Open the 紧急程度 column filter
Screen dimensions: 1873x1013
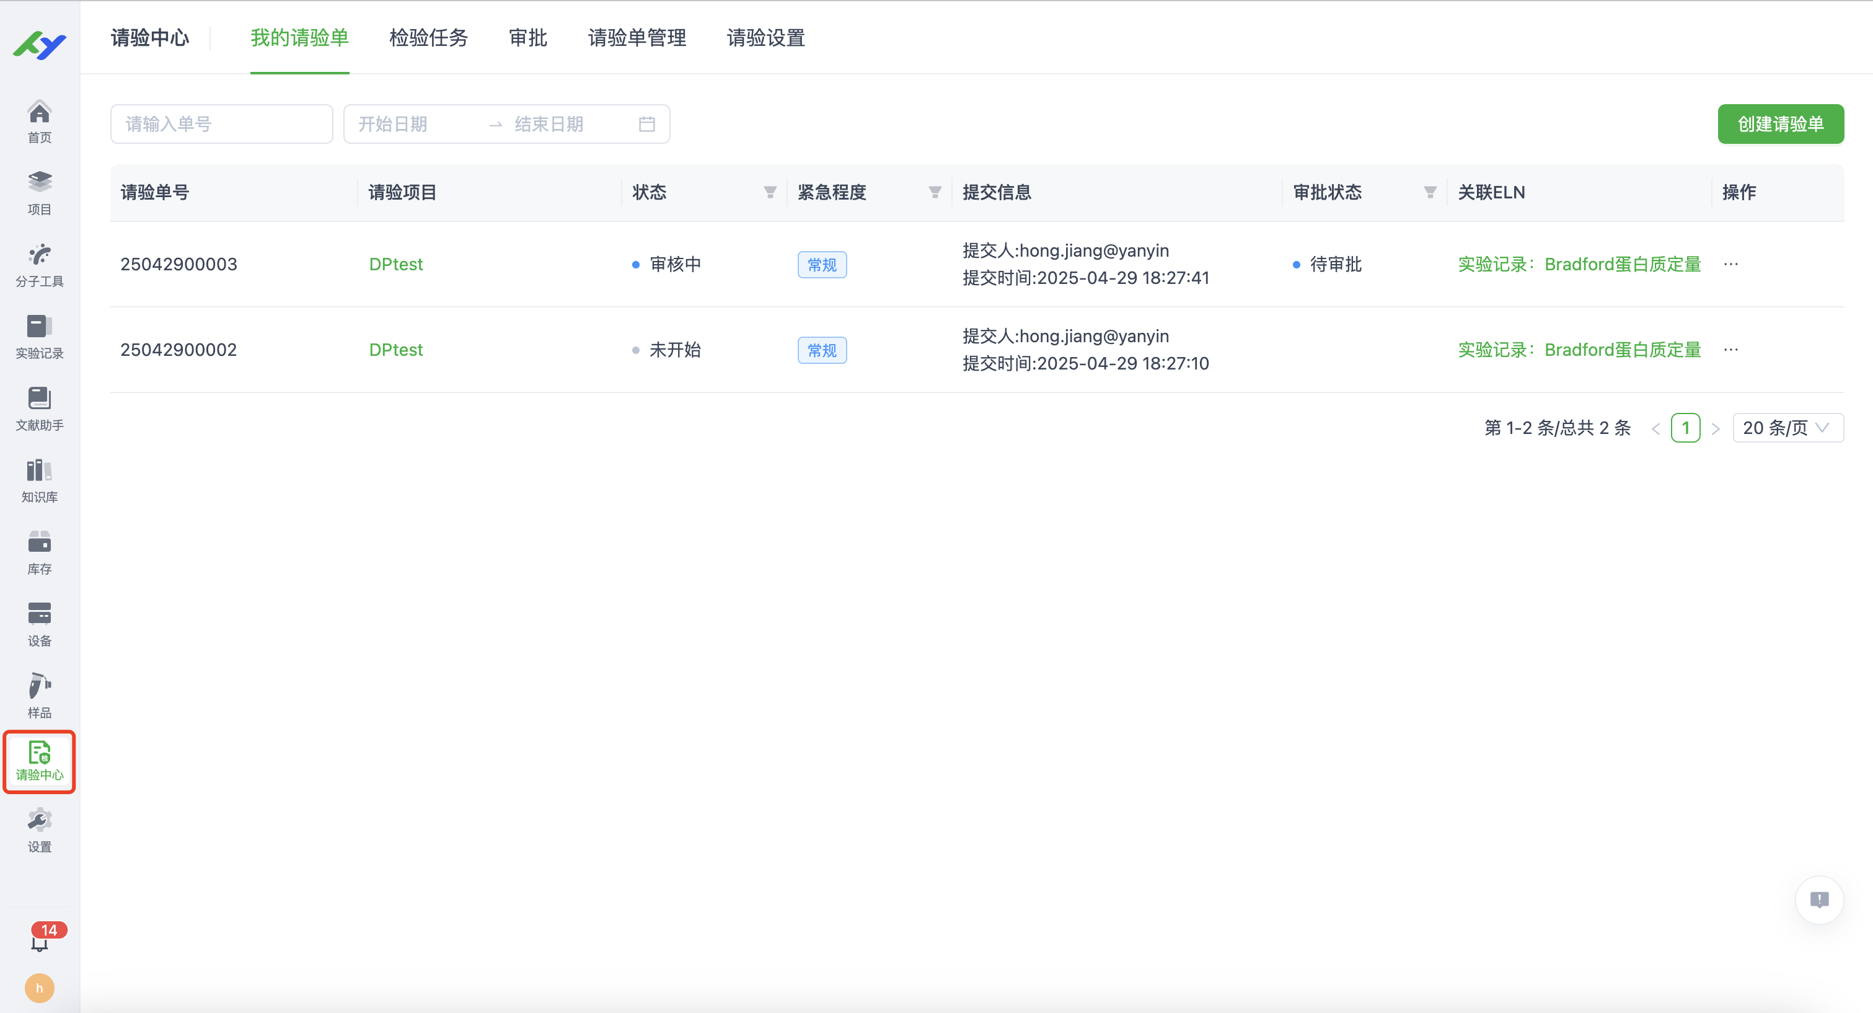[x=935, y=192]
